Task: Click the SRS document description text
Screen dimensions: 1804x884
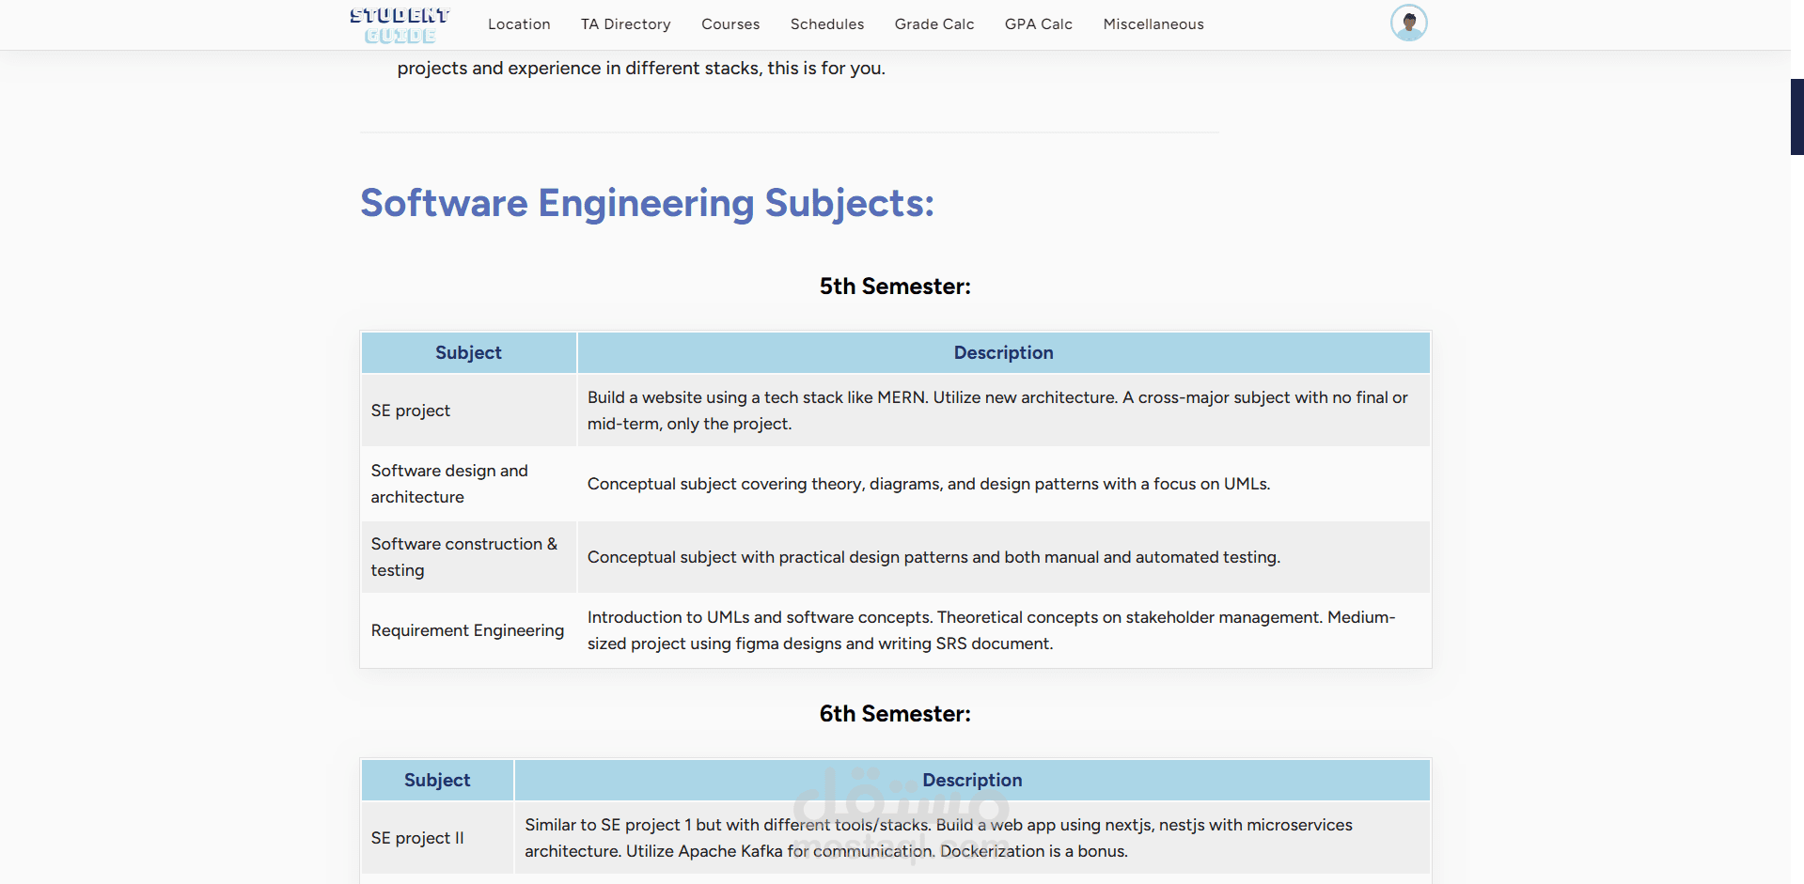Action: (992, 630)
